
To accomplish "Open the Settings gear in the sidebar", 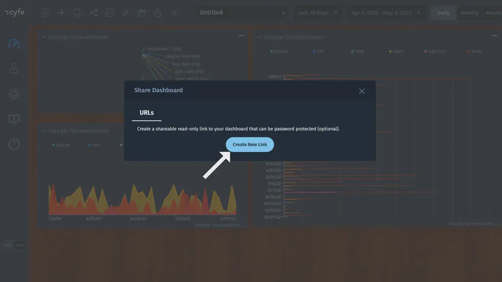I will click(13, 94).
